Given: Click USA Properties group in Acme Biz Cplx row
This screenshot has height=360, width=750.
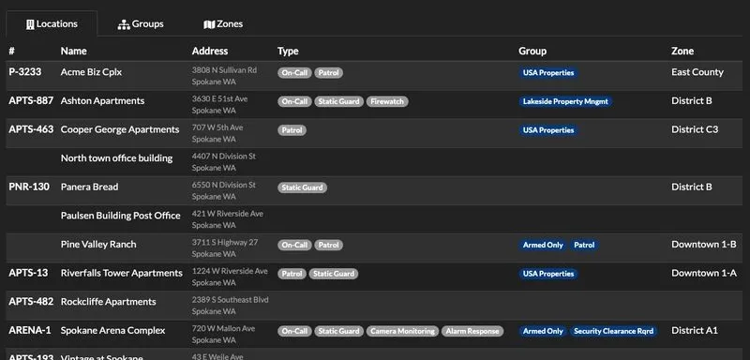Looking at the screenshot, I should 548,73.
